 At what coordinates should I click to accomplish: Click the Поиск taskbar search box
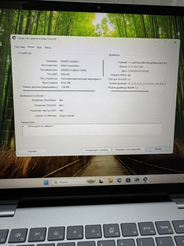(x=74, y=182)
